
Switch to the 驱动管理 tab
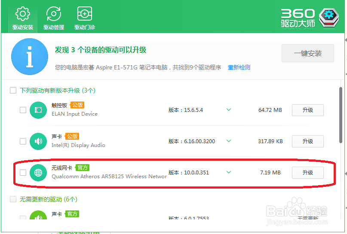point(54,18)
